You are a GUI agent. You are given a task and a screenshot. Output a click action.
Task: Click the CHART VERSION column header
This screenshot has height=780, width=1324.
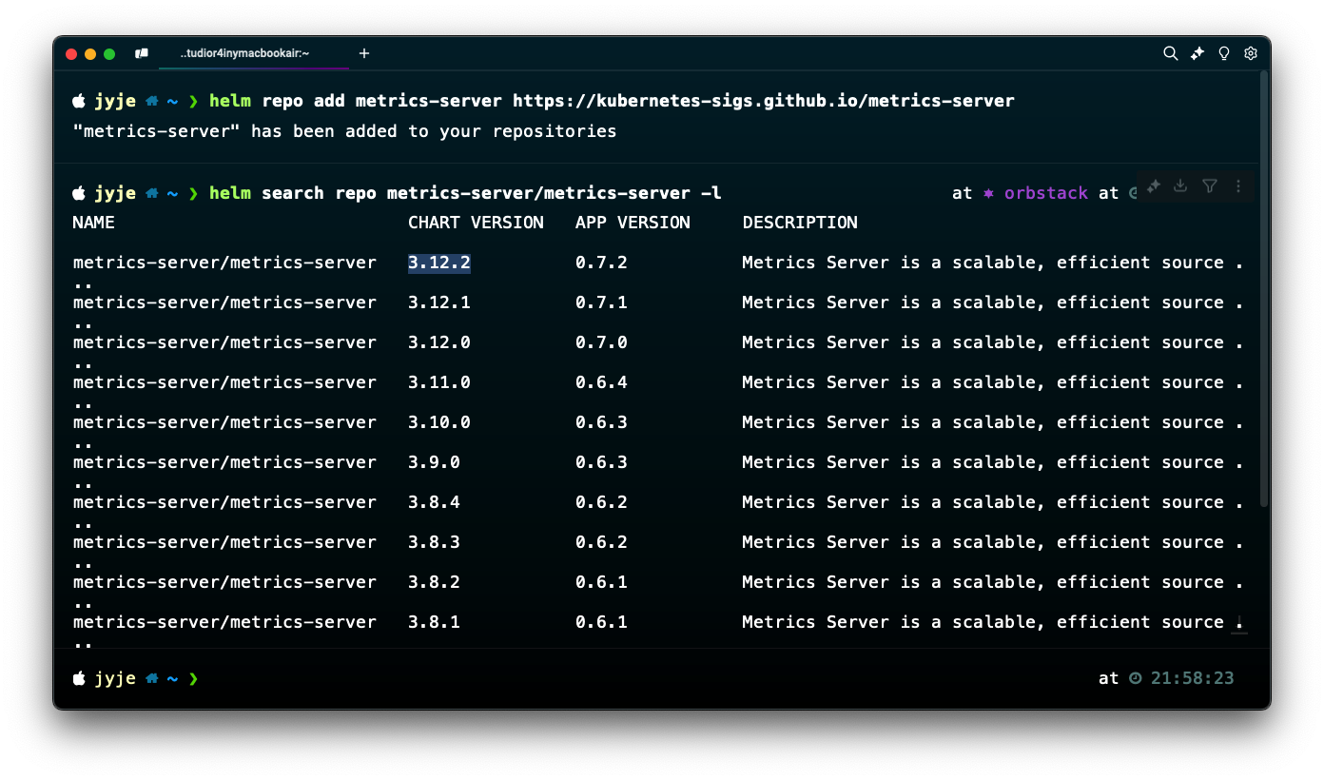476,223
